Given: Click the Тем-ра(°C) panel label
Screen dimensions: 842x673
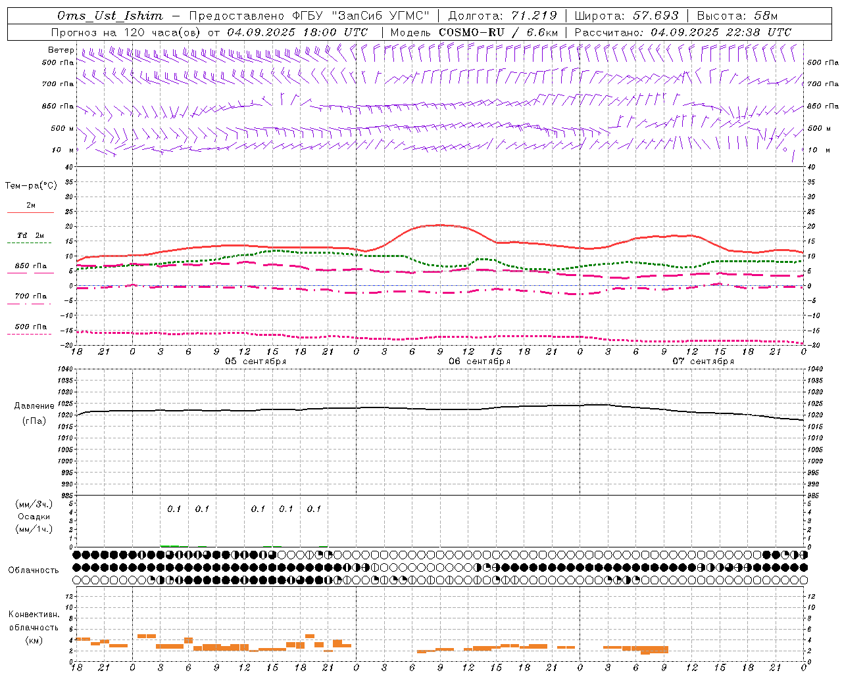Looking at the screenshot, I should coord(31,186).
